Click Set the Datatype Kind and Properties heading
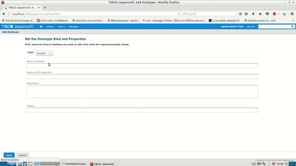This screenshot has height=166, width=296. tap(55, 39)
